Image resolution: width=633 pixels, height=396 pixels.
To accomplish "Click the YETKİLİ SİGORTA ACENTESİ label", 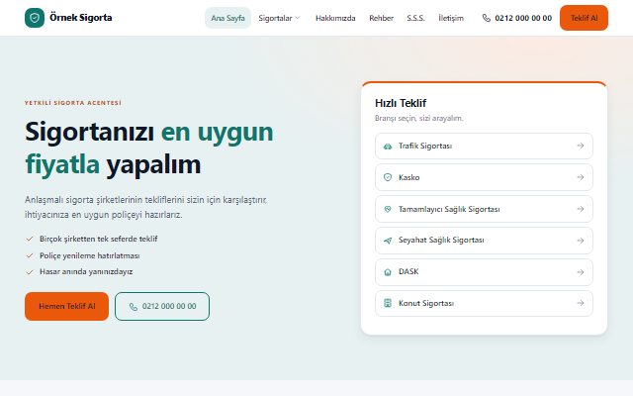I will 73,103.
